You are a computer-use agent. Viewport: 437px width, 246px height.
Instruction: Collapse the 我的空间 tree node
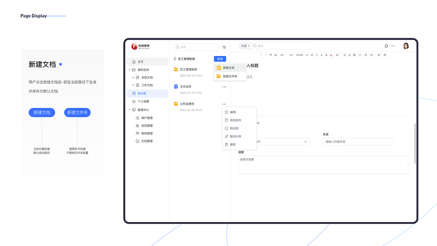[130, 70]
